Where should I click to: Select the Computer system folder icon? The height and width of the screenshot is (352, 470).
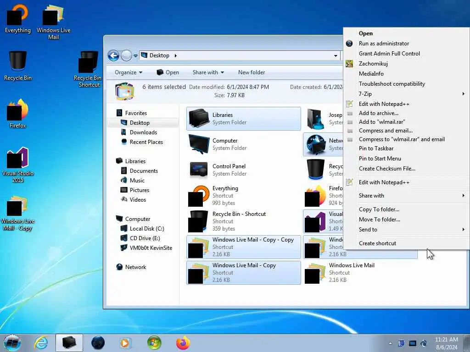coord(199,144)
